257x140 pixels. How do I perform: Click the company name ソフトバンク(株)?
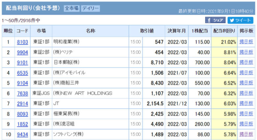[x=68, y=134]
